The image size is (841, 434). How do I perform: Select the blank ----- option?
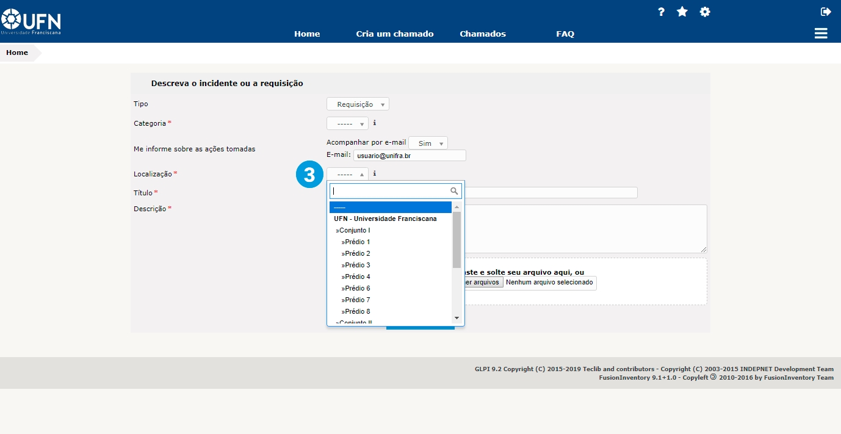click(391, 208)
